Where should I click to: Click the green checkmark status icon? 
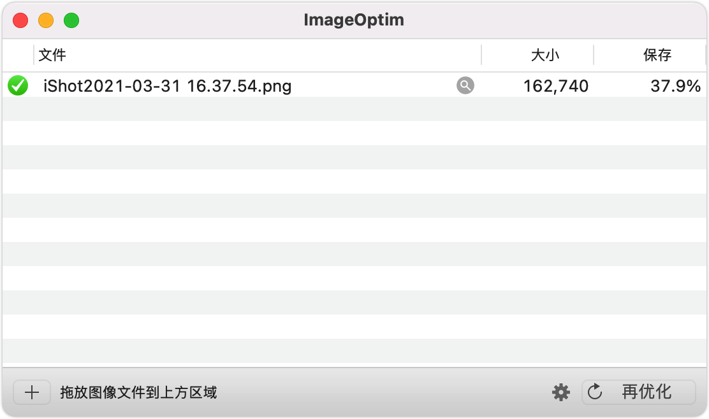point(18,85)
